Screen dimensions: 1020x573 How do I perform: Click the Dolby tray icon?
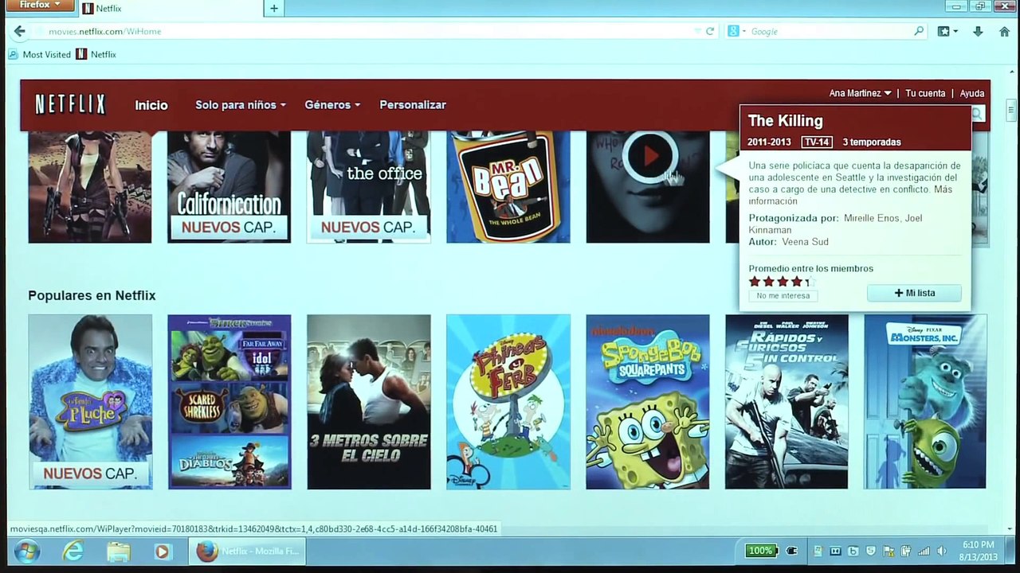[835, 551]
